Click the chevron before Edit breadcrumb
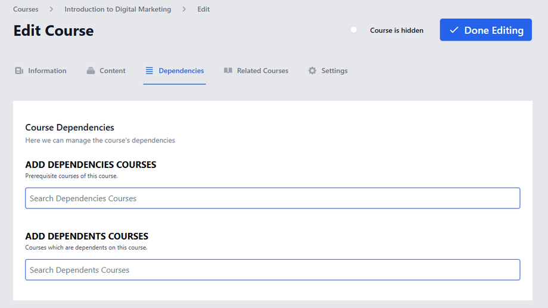The height and width of the screenshot is (308, 548). click(x=184, y=10)
